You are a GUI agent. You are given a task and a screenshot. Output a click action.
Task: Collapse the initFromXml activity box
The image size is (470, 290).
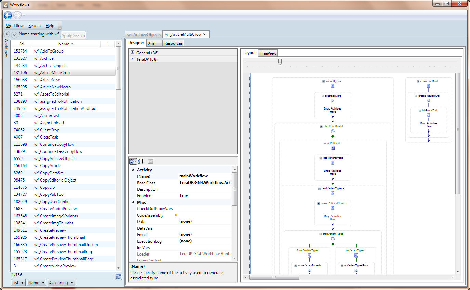(419, 111)
